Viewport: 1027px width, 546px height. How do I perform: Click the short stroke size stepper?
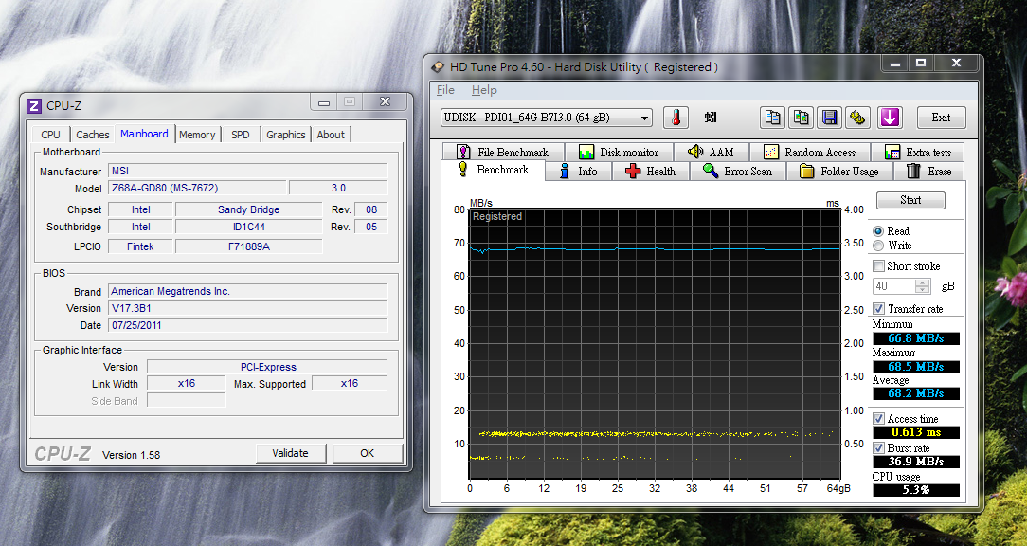923,286
